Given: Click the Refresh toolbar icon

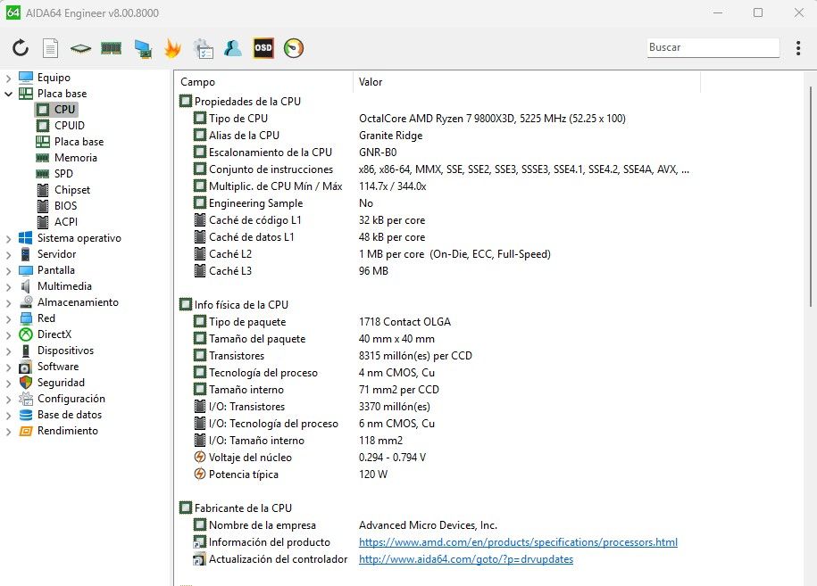Looking at the screenshot, I should [x=21, y=48].
